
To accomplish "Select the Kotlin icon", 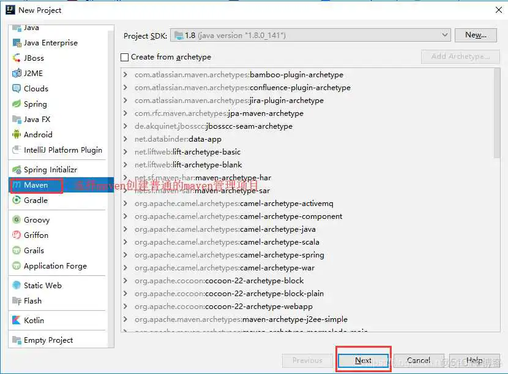I will [17, 321].
